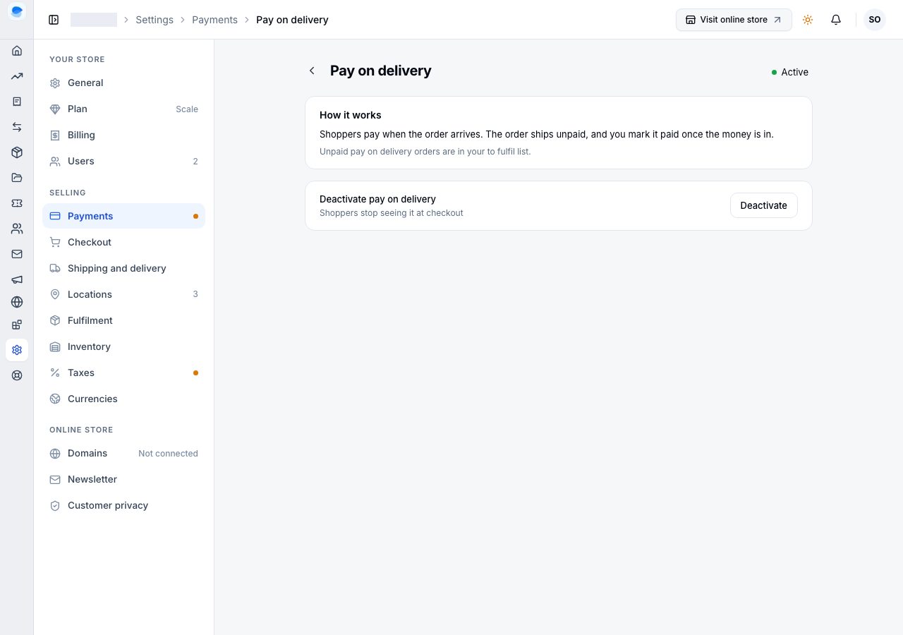
Task: Click the envelope icon in the left rail
Action: coord(17,254)
